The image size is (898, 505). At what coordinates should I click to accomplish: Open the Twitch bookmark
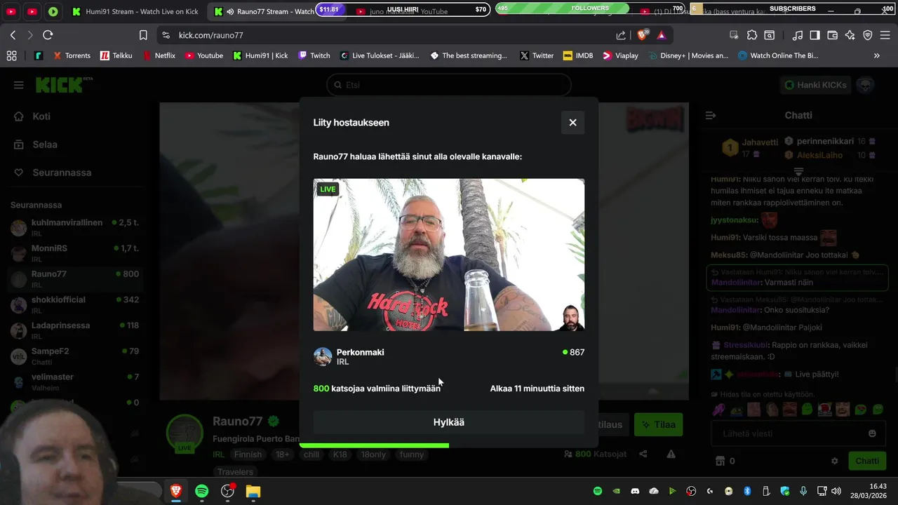314,55
